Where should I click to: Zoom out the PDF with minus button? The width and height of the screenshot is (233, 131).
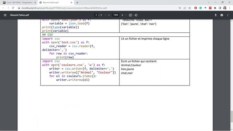coord(109,15)
